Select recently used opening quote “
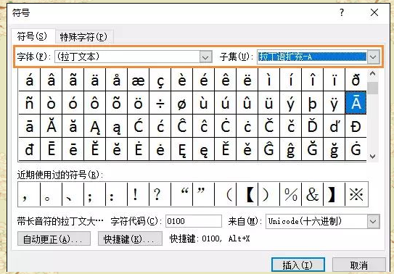This screenshot has height=274, width=394. click(181, 194)
